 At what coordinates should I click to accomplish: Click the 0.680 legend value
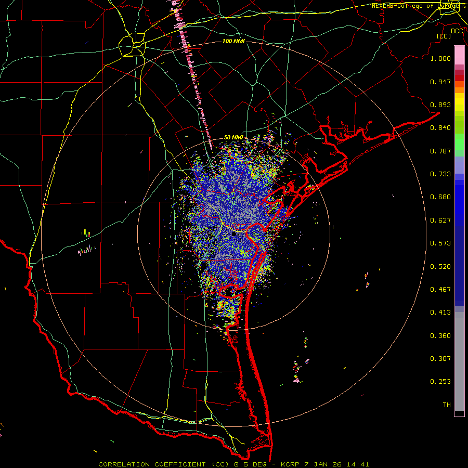pos(440,197)
